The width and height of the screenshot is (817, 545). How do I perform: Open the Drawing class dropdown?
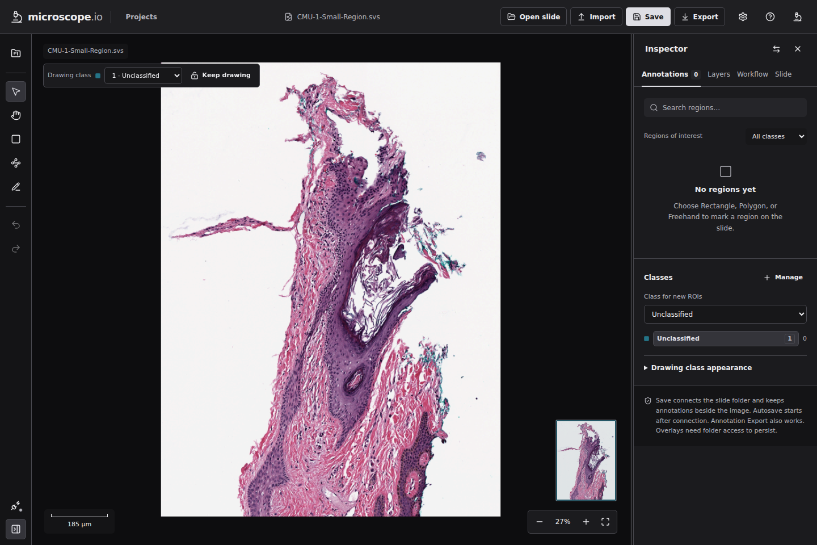[143, 76]
